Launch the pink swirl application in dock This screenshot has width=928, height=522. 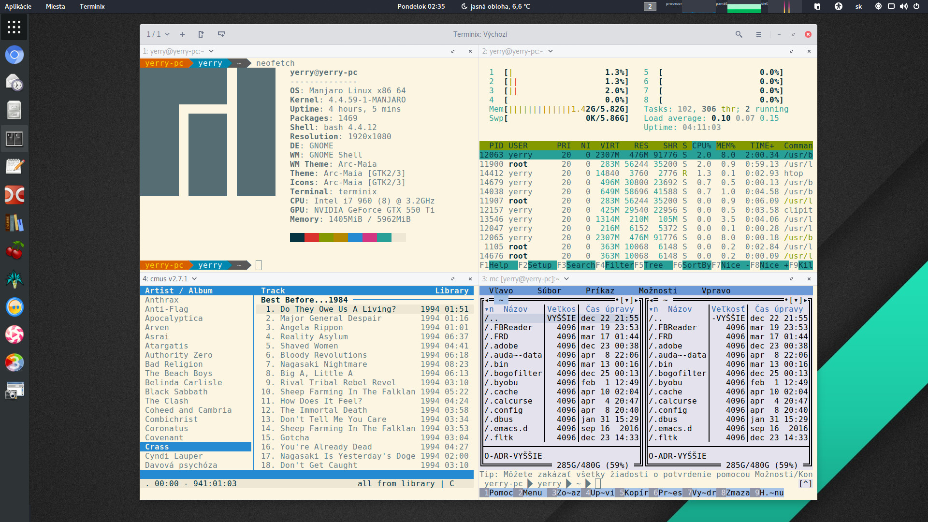[x=14, y=334]
